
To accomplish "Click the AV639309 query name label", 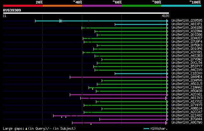I will point(12,10).
